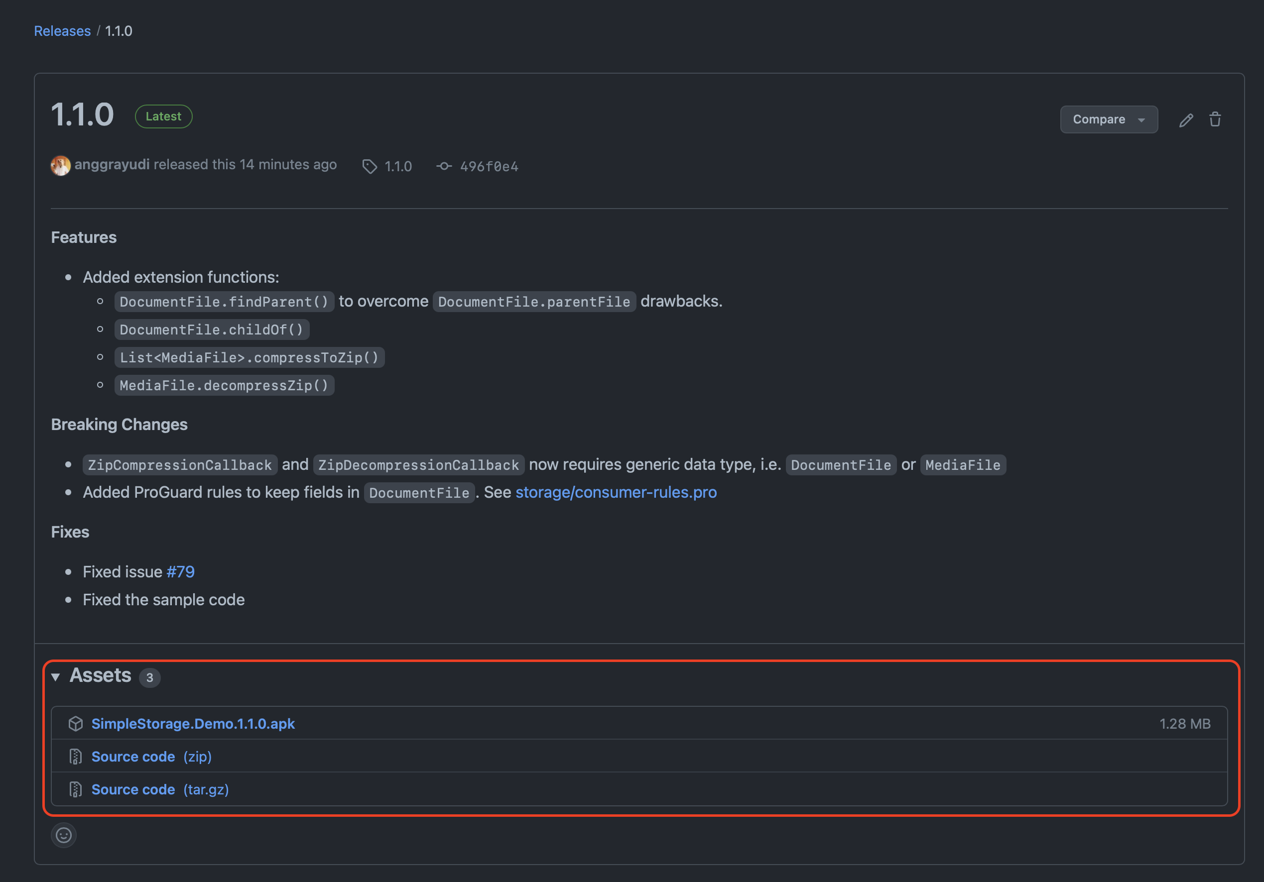This screenshot has height=882, width=1264.
Task: Click the commit icon before 496f0e4
Action: pos(444,166)
